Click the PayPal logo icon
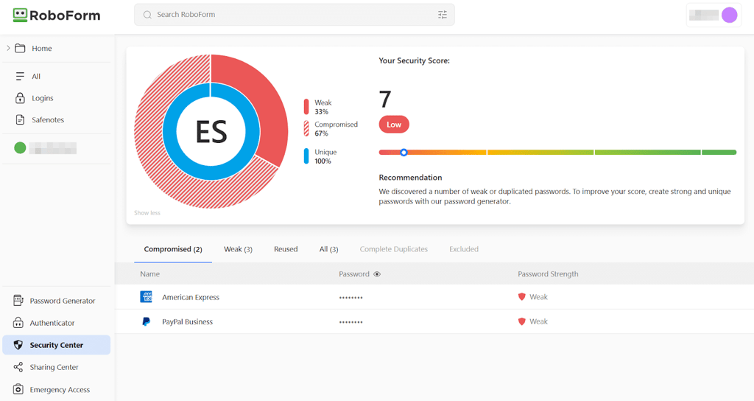The height and width of the screenshot is (401, 754). [147, 321]
